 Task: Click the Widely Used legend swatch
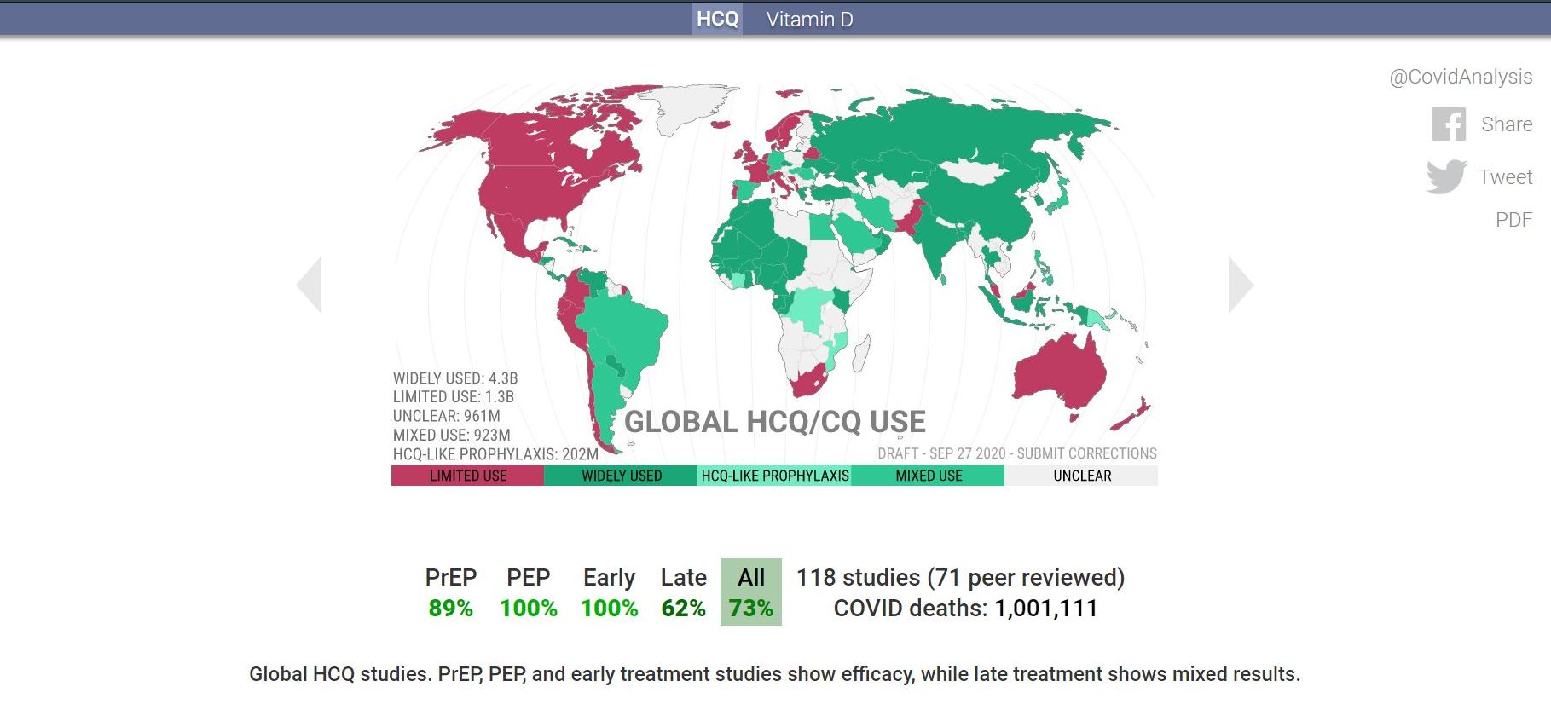621,476
